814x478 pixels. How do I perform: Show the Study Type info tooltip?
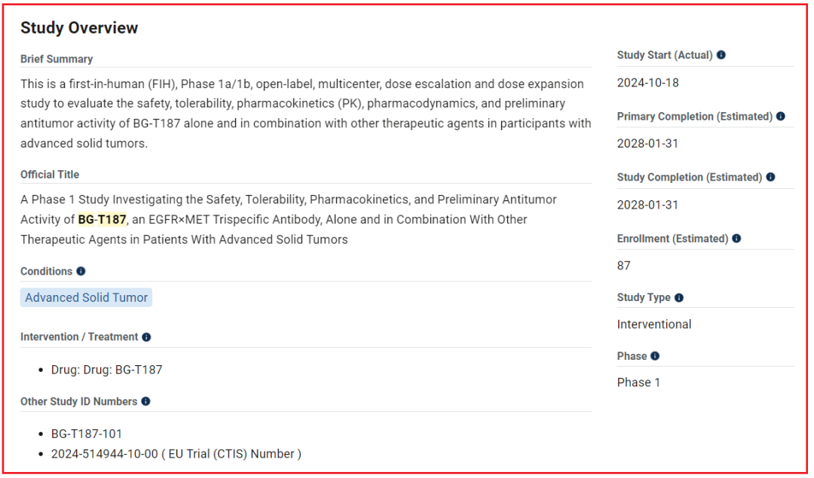(679, 298)
